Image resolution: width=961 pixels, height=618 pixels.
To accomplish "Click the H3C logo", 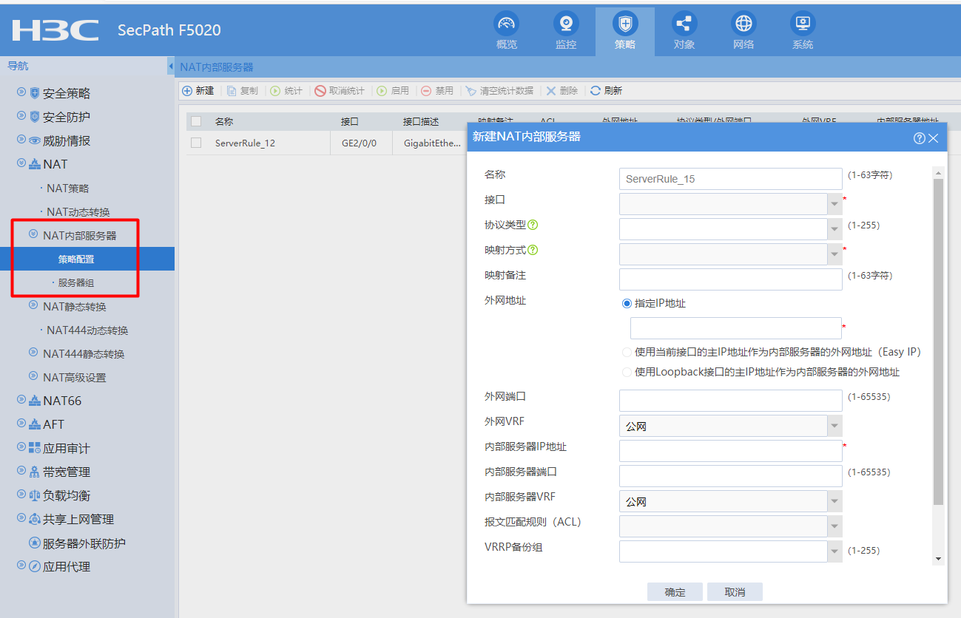I will coord(55,30).
